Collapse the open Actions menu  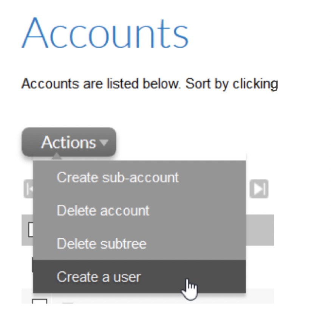(69, 143)
